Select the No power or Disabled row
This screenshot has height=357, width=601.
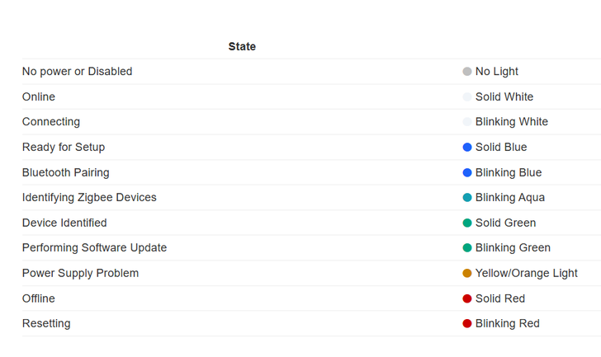coord(77,72)
